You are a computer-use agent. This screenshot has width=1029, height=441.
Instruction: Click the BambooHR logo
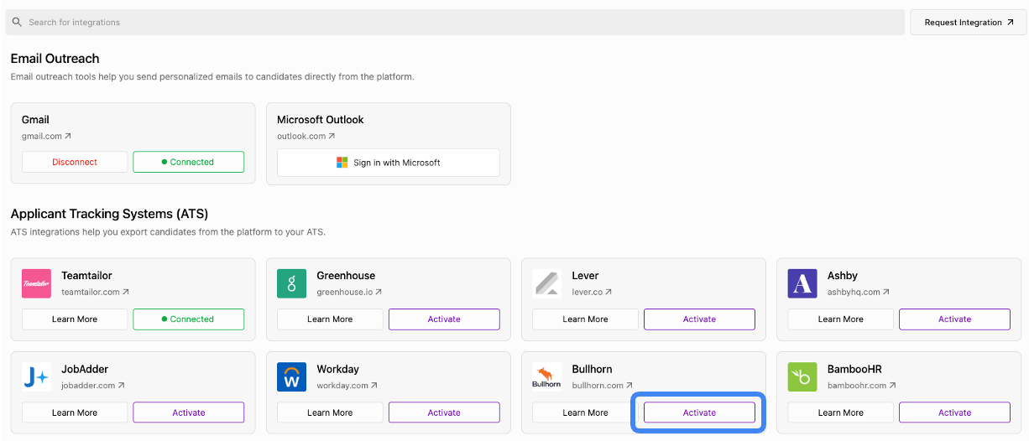pyautogui.click(x=802, y=377)
